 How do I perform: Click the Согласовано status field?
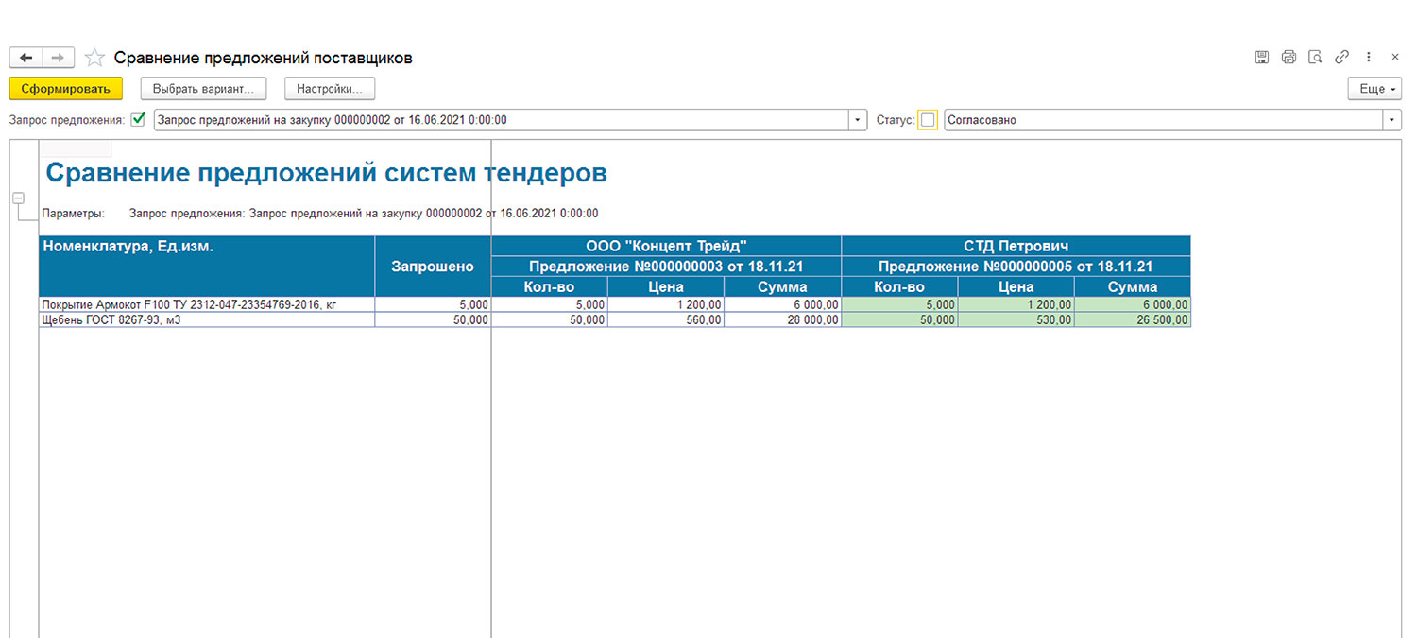tap(1162, 120)
